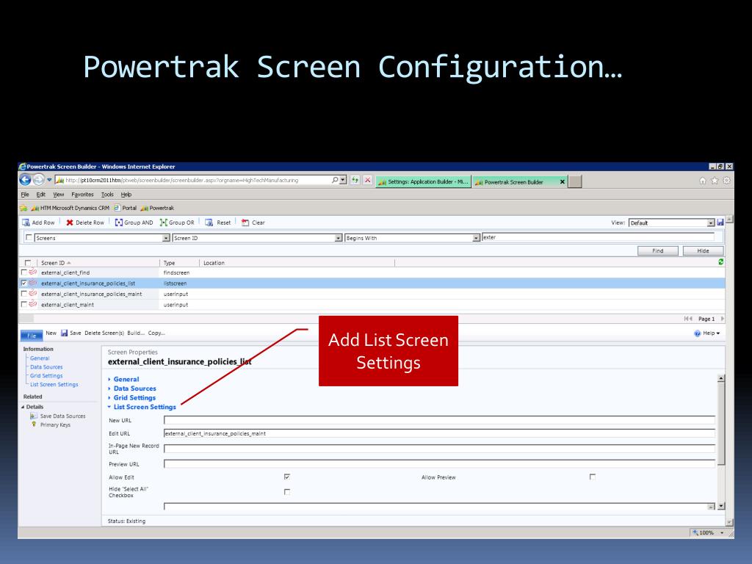Uncheck the Allow Edit checkbox
This screenshot has width=752, height=564.
pyautogui.click(x=287, y=477)
